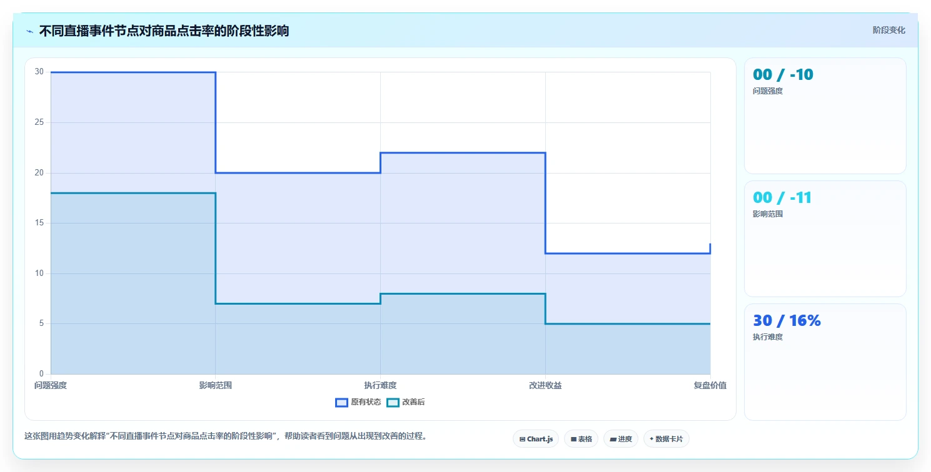Image resolution: width=931 pixels, height=472 pixels.
Task: Click the 问题强度 x-axis label
Action: tap(51, 385)
